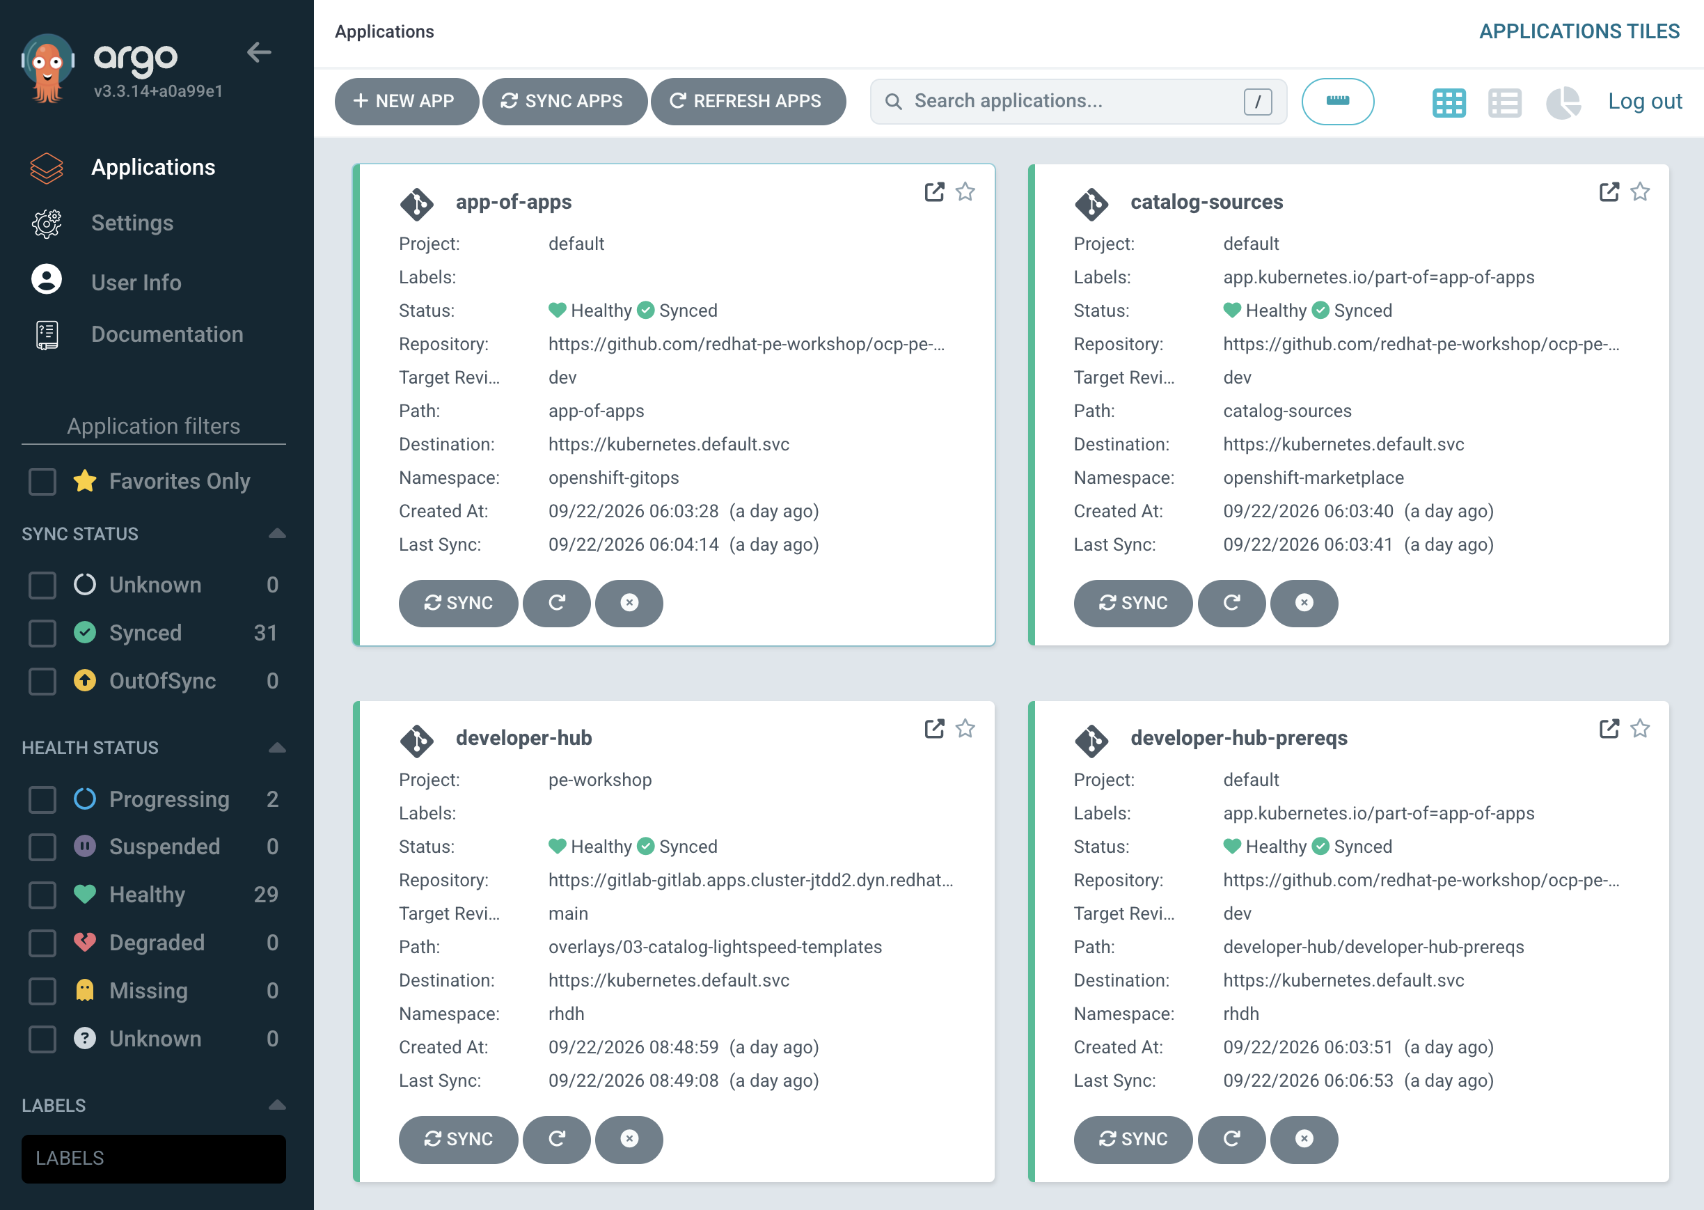Sync the developer-hub application

pos(458,1138)
